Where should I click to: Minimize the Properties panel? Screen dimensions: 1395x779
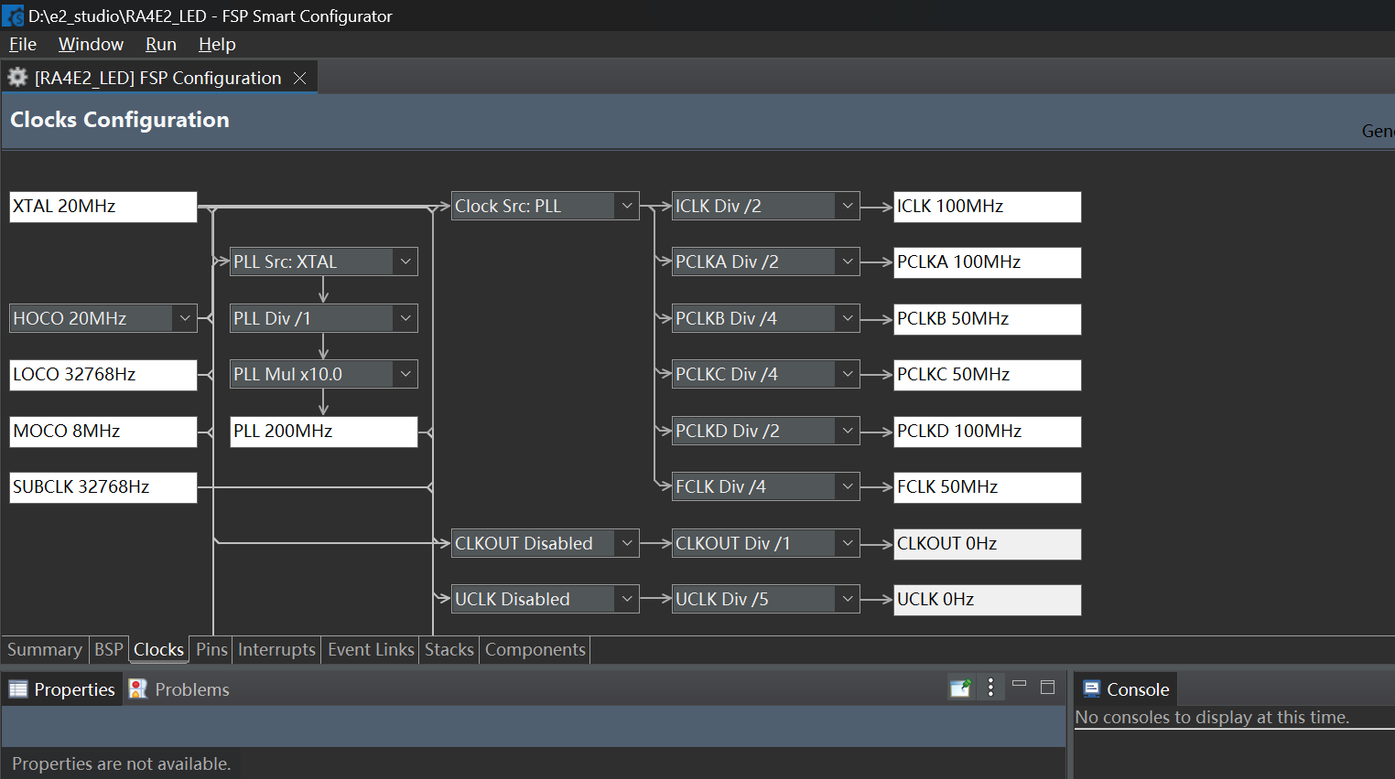point(1019,684)
